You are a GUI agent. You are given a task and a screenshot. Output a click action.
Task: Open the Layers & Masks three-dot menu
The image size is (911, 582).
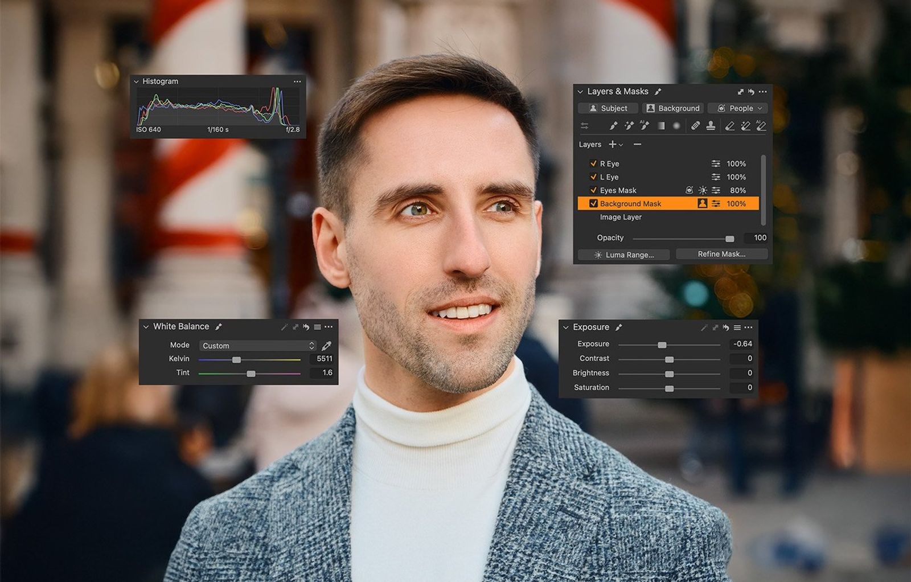(763, 92)
